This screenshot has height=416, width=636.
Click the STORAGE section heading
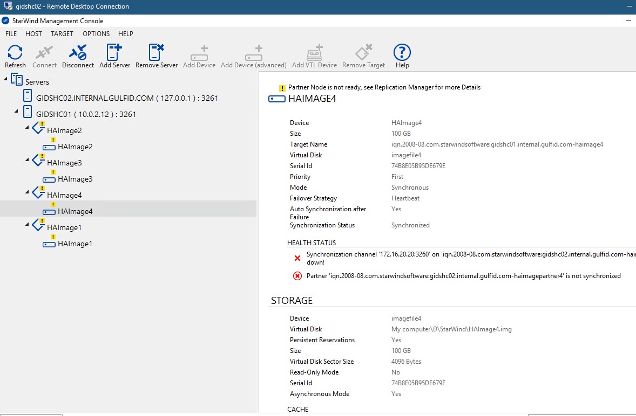pos(292,301)
